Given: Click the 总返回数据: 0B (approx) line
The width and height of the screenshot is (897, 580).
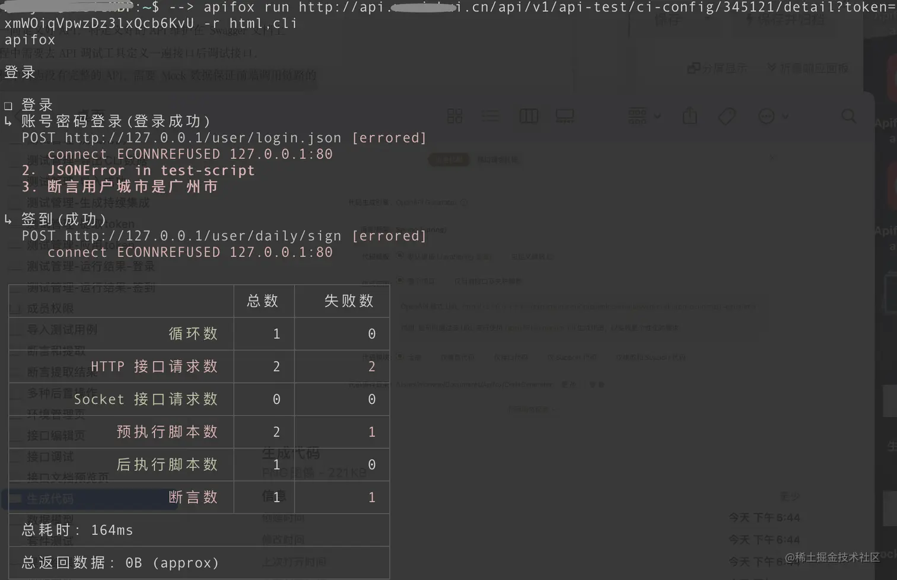Looking at the screenshot, I should pos(120,563).
